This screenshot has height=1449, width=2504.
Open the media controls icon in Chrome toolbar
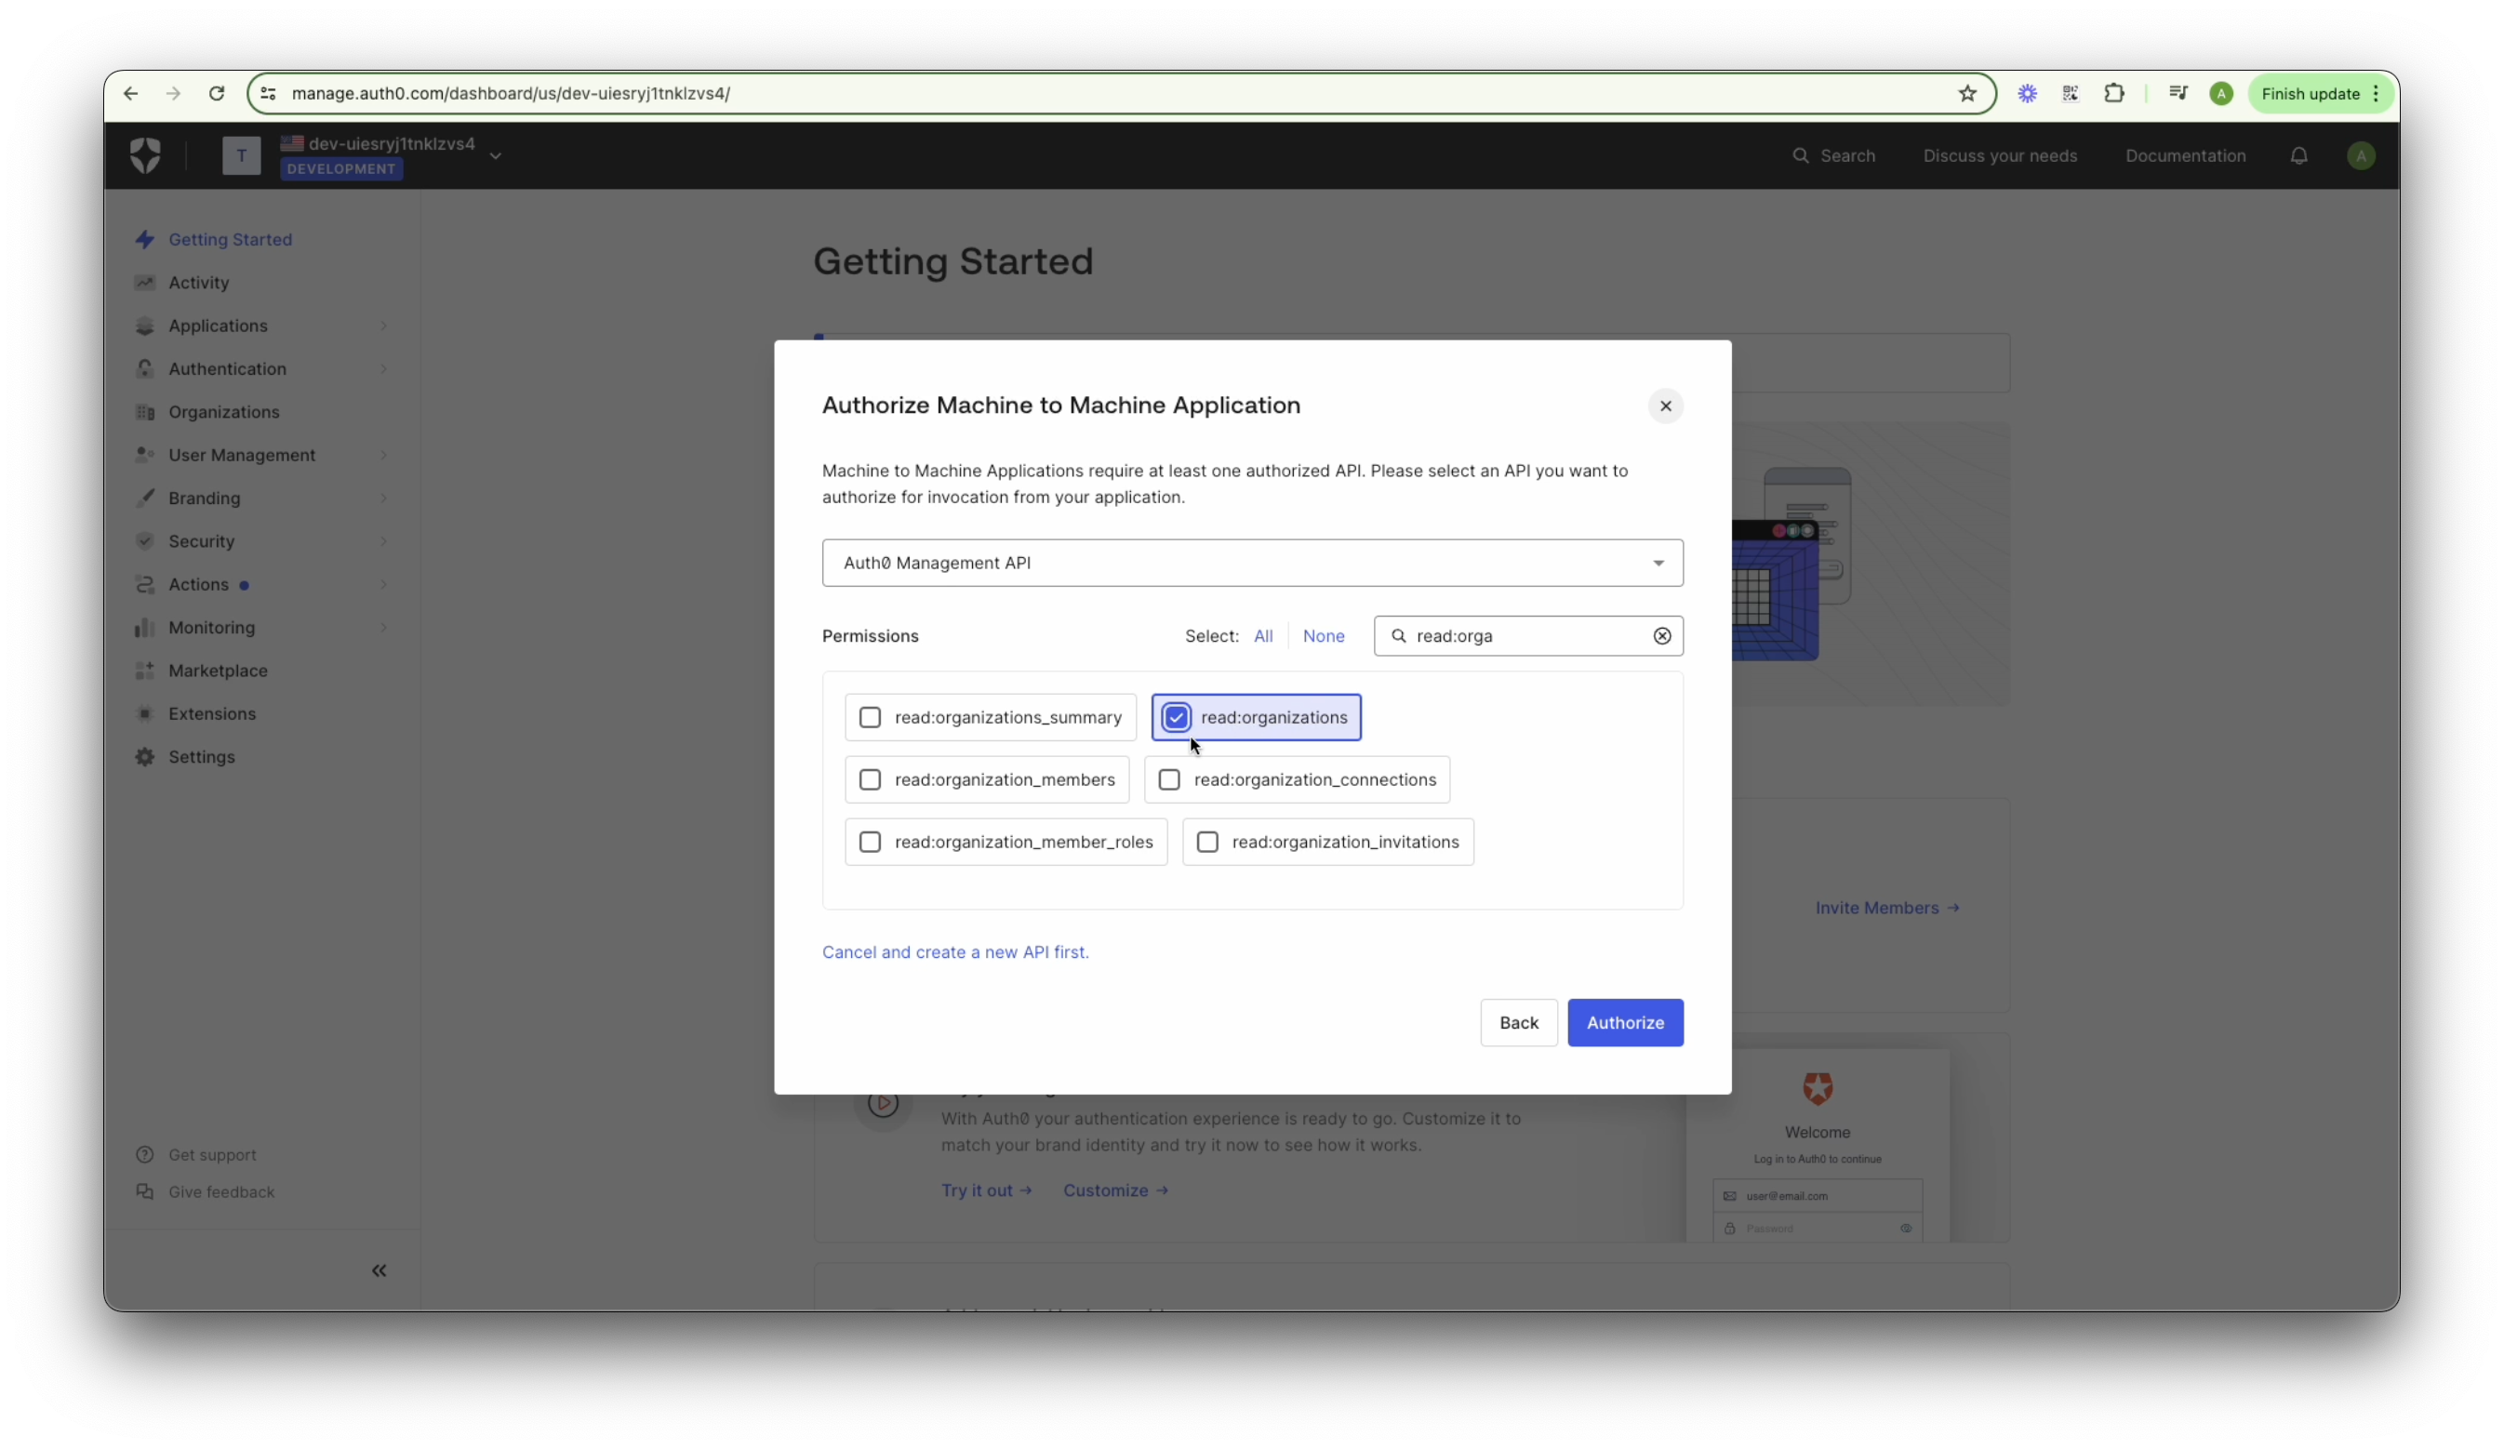(2178, 93)
